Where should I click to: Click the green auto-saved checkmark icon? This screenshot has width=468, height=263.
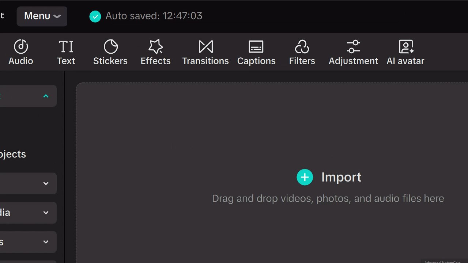click(95, 16)
